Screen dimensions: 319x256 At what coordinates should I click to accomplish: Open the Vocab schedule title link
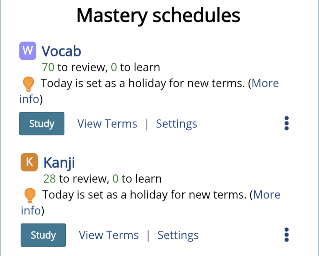tap(61, 51)
